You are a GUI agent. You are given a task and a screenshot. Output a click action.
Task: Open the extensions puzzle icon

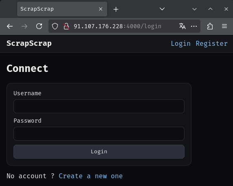pyautogui.click(x=210, y=26)
